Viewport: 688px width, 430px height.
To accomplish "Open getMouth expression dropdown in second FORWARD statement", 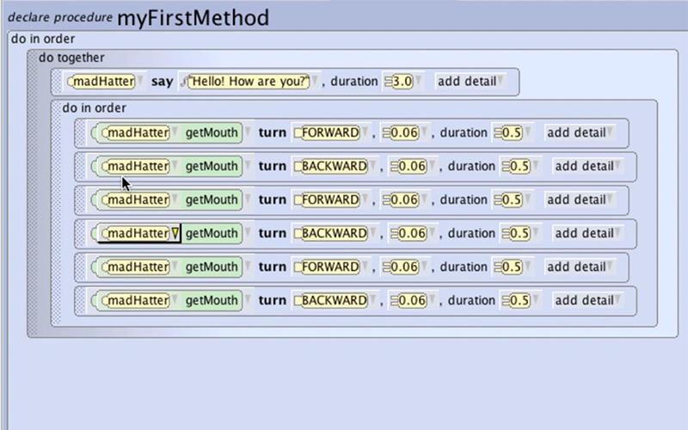I will [248, 200].
